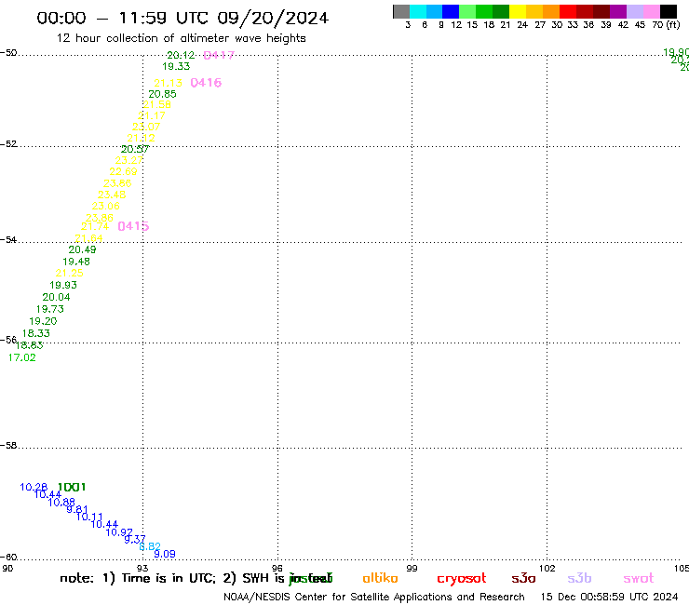Click the longitude axis label 102
Screen dimensions: 689x605
coord(547,568)
